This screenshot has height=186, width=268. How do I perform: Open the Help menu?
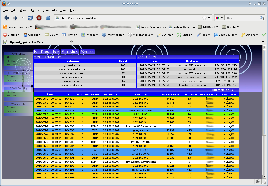73,10
